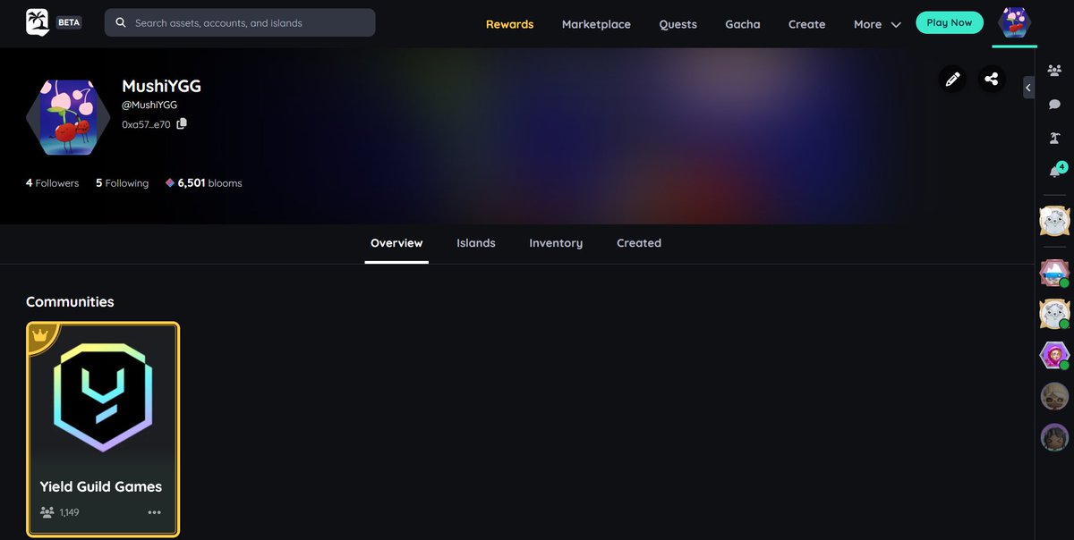Click the Yield Guild Games title
The image size is (1074, 540).
[101, 486]
